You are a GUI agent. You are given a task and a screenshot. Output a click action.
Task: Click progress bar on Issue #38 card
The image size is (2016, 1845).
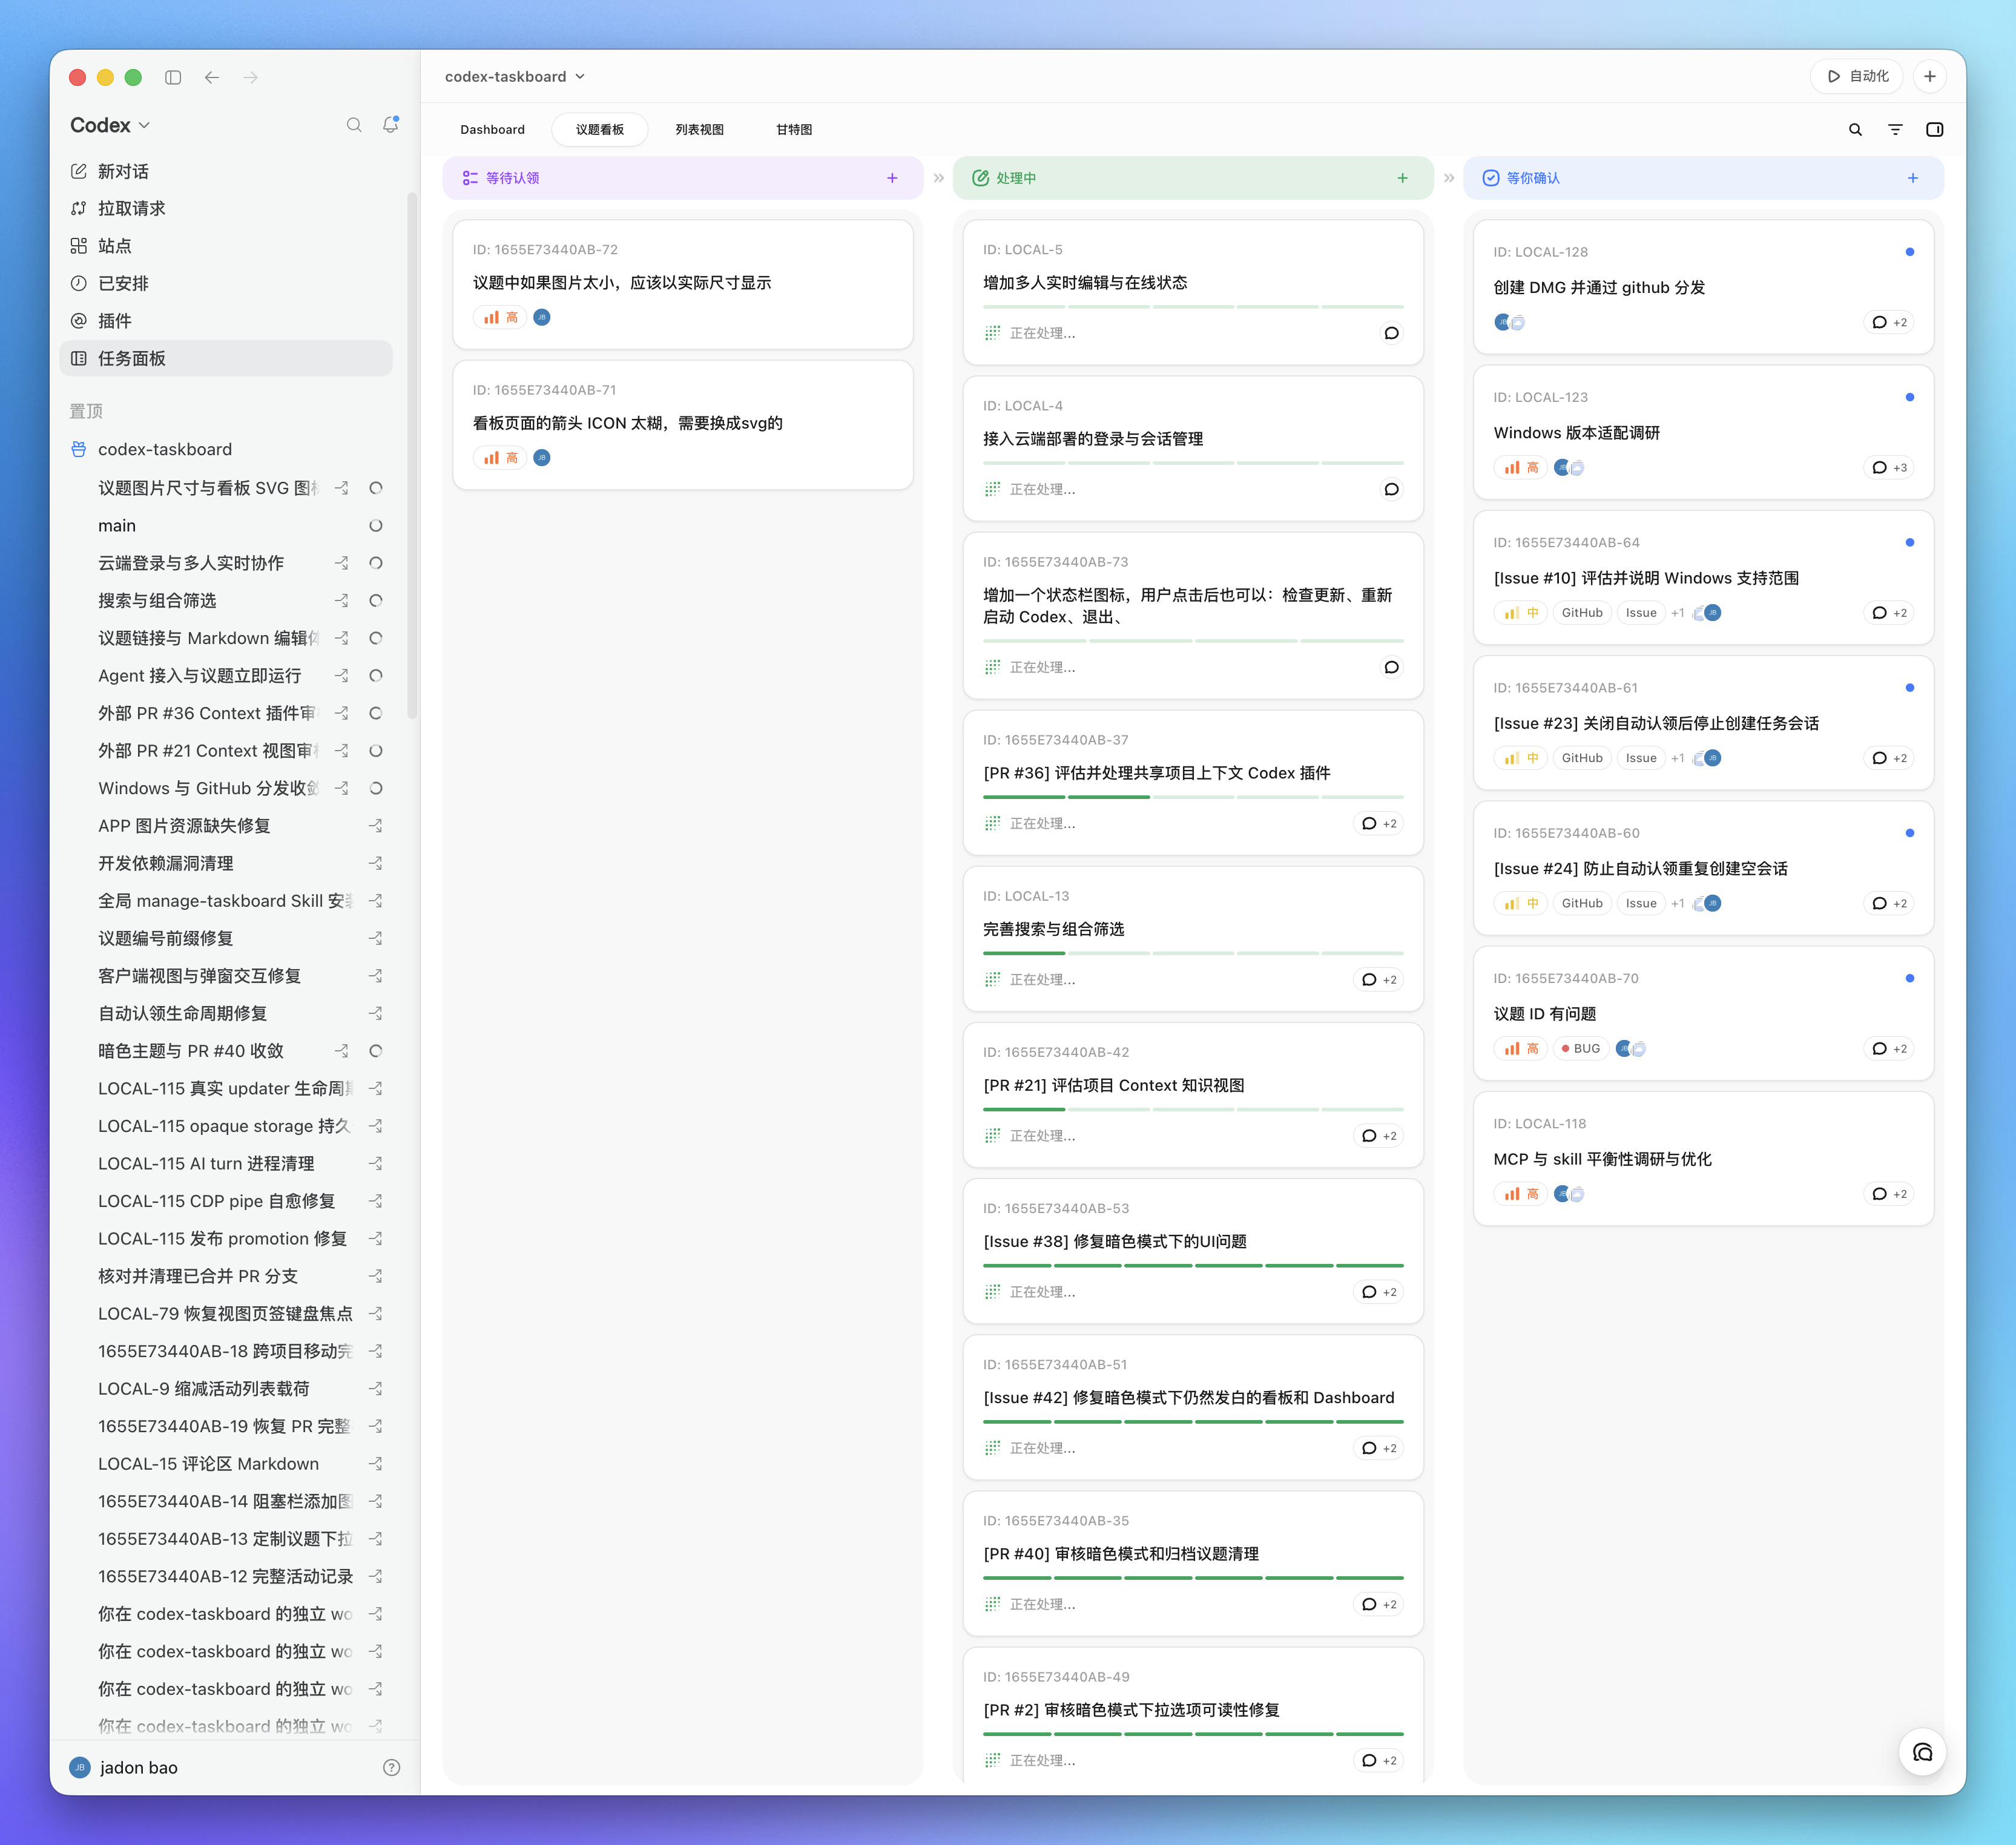click(x=1193, y=1265)
